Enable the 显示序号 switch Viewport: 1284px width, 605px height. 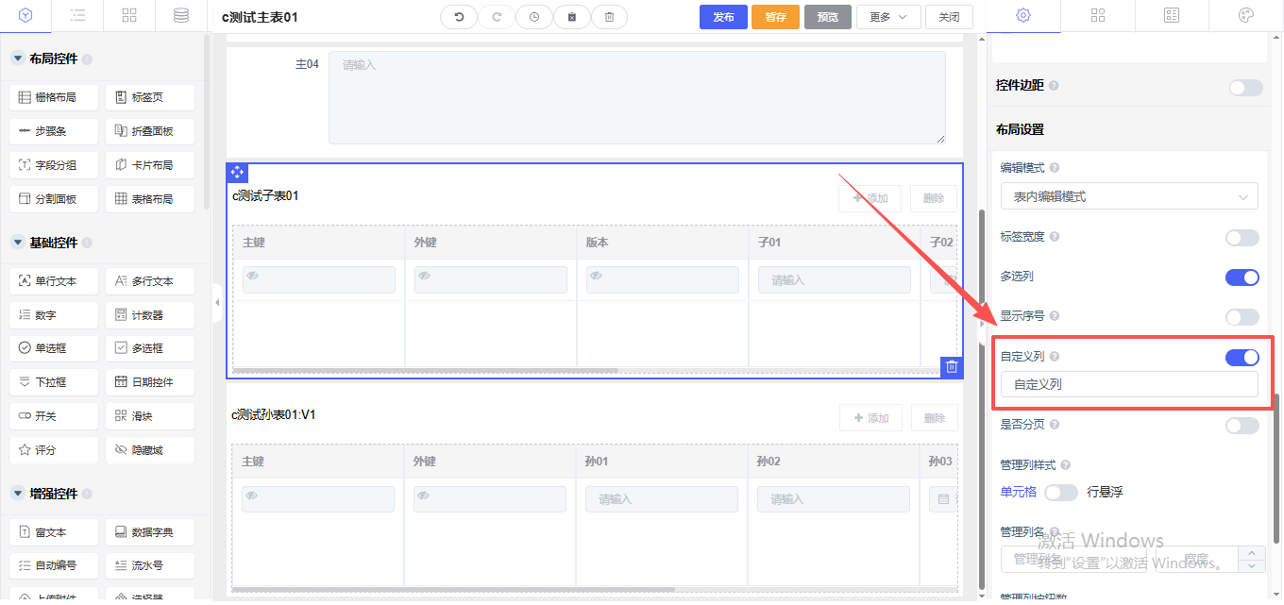pyautogui.click(x=1242, y=317)
